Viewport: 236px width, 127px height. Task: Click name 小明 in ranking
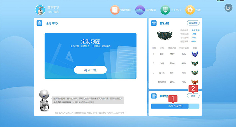click(x=162, y=63)
